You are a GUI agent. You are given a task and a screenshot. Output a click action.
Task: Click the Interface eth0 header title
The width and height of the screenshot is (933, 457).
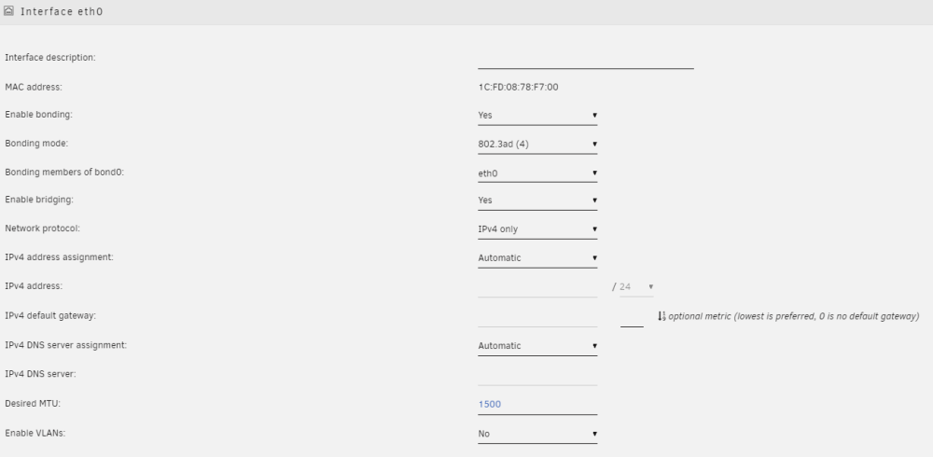pos(62,11)
